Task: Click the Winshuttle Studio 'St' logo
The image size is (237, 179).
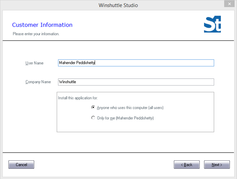Action: pos(212,24)
